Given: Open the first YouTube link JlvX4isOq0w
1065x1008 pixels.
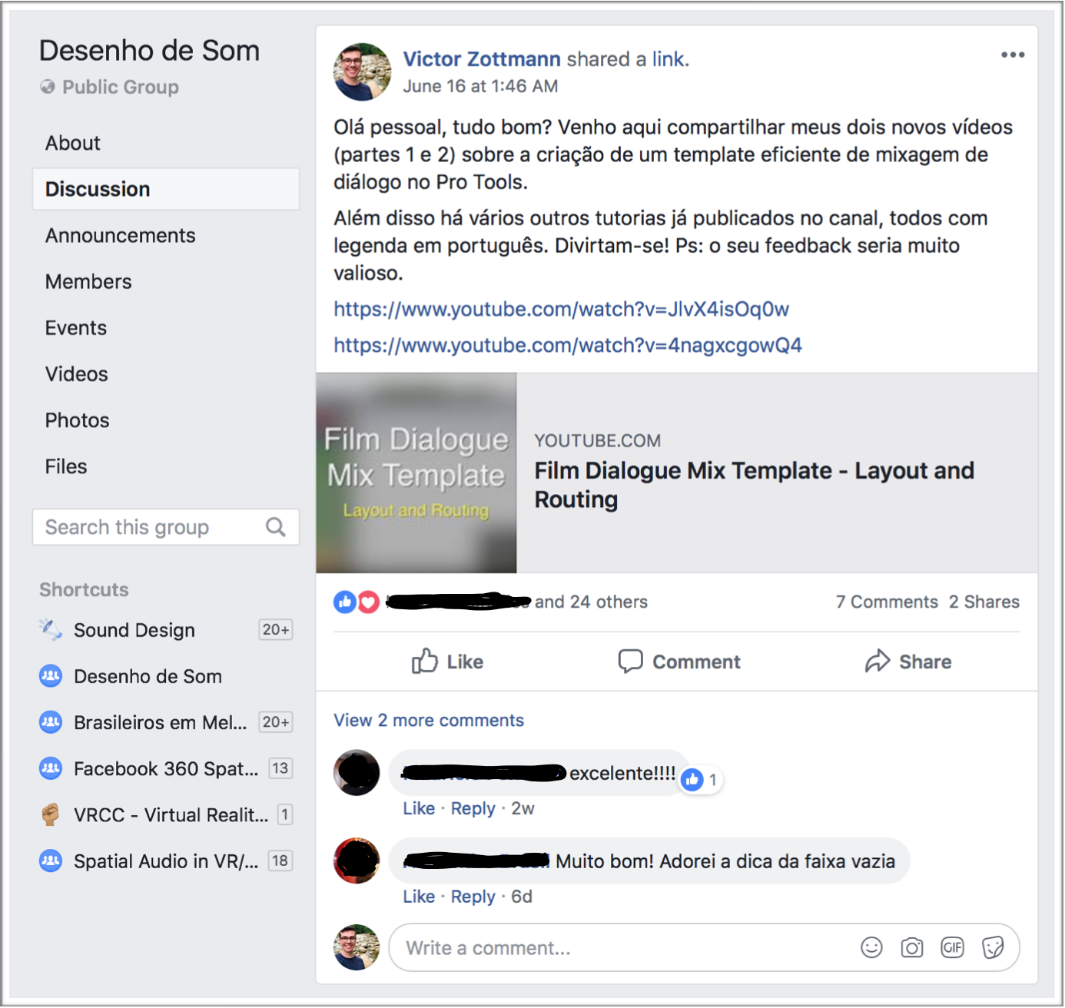Looking at the screenshot, I should click(x=561, y=309).
